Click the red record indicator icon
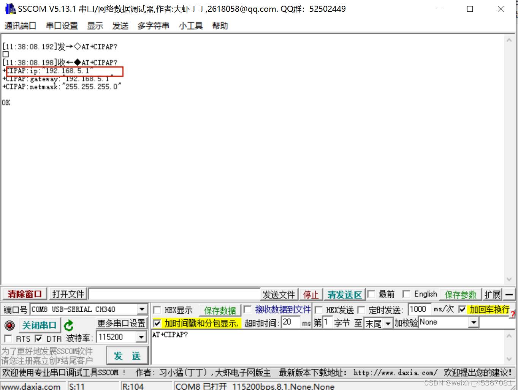Image resolution: width=518 pixels, height=390 pixels. point(10,325)
